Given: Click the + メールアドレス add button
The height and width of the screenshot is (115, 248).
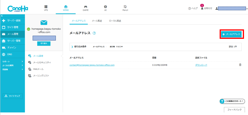Looking at the screenshot, I should pyautogui.click(x=231, y=34).
